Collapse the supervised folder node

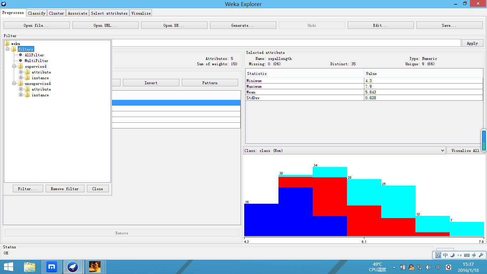point(14,66)
